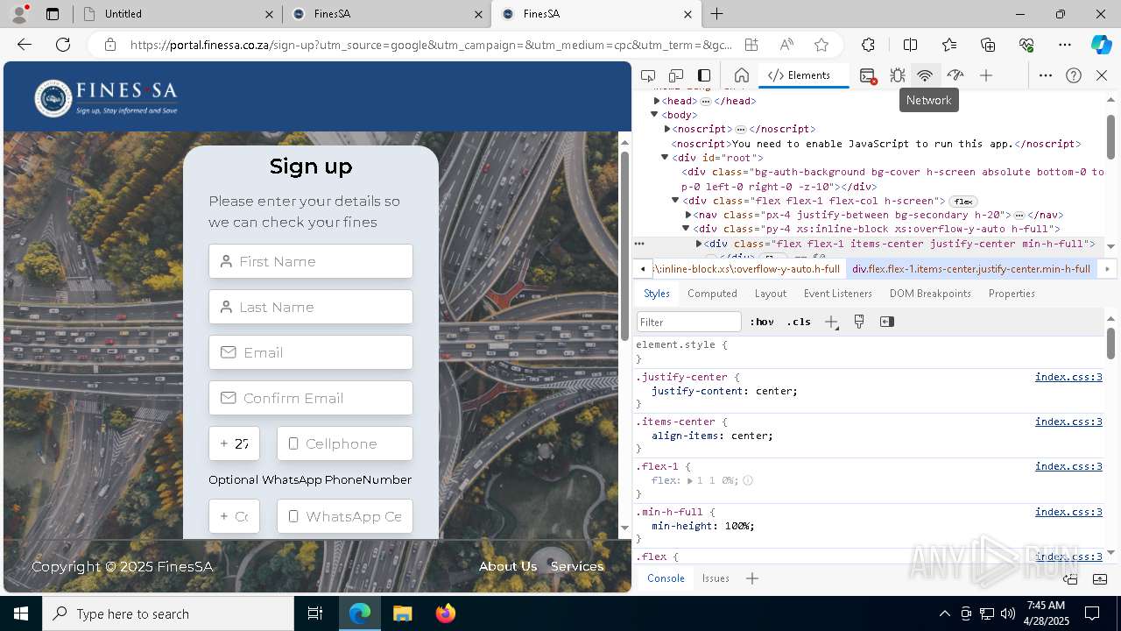Select breadcrumb div.flex.flex-1.items-center
The height and width of the screenshot is (631, 1121).
click(971, 269)
